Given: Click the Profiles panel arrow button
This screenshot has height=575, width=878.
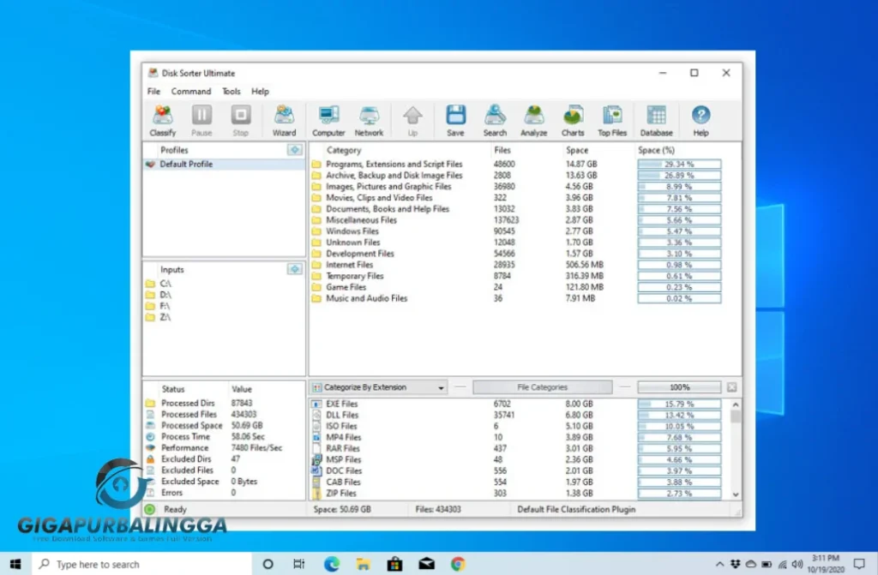Looking at the screenshot, I should pos(295,149).
